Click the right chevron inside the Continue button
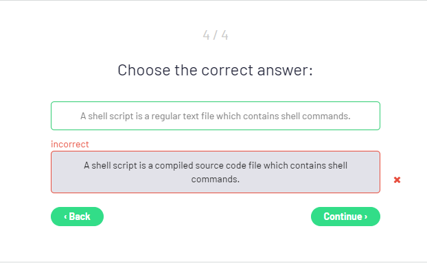The width and height of the screenshot is (427, 270). point(366,217)
